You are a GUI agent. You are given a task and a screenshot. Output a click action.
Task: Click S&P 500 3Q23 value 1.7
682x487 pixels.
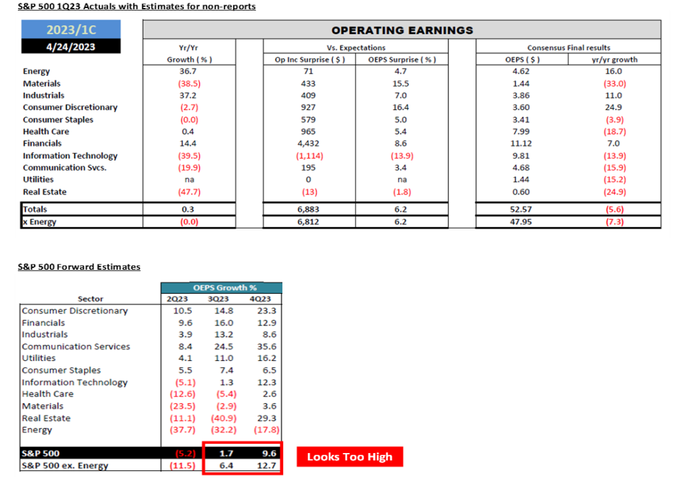[226, 454]
